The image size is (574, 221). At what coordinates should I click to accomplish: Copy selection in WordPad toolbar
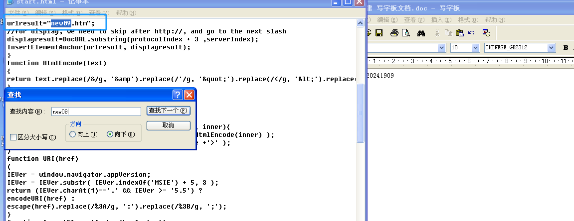(x=448, y=33)
